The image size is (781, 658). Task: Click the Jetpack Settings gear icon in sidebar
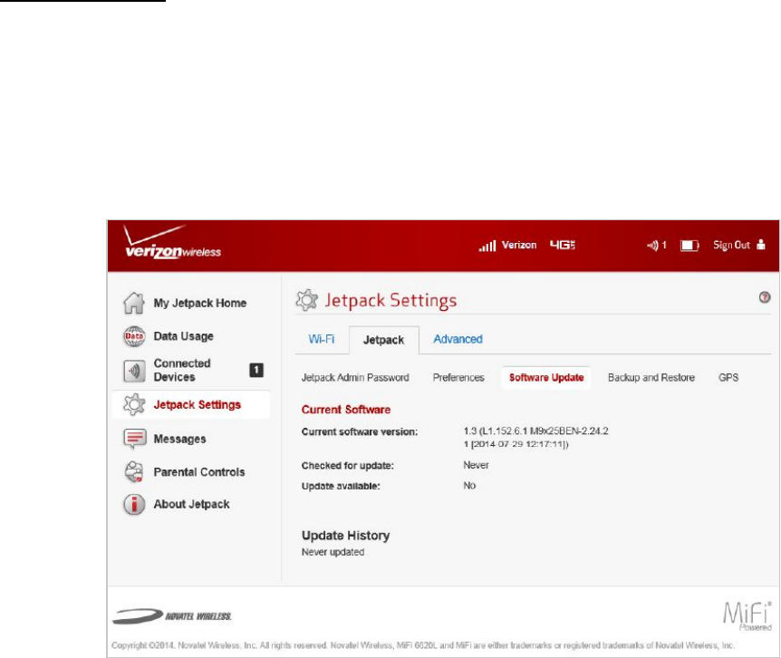point(134,404)
